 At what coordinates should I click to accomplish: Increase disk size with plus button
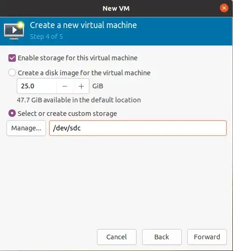[x=81, y=86]
